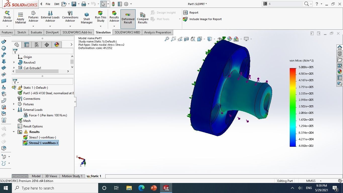Click the Zoom to Area view icon

(173, 39)
